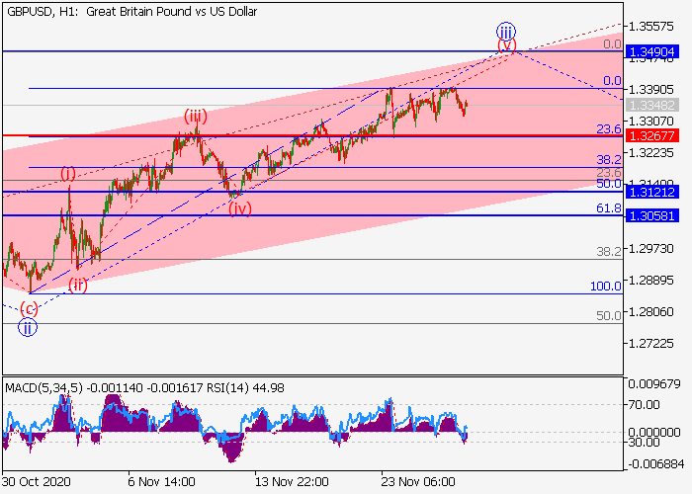
Task: Select the 1.31212 blue price tag
Action: [651, 192]
